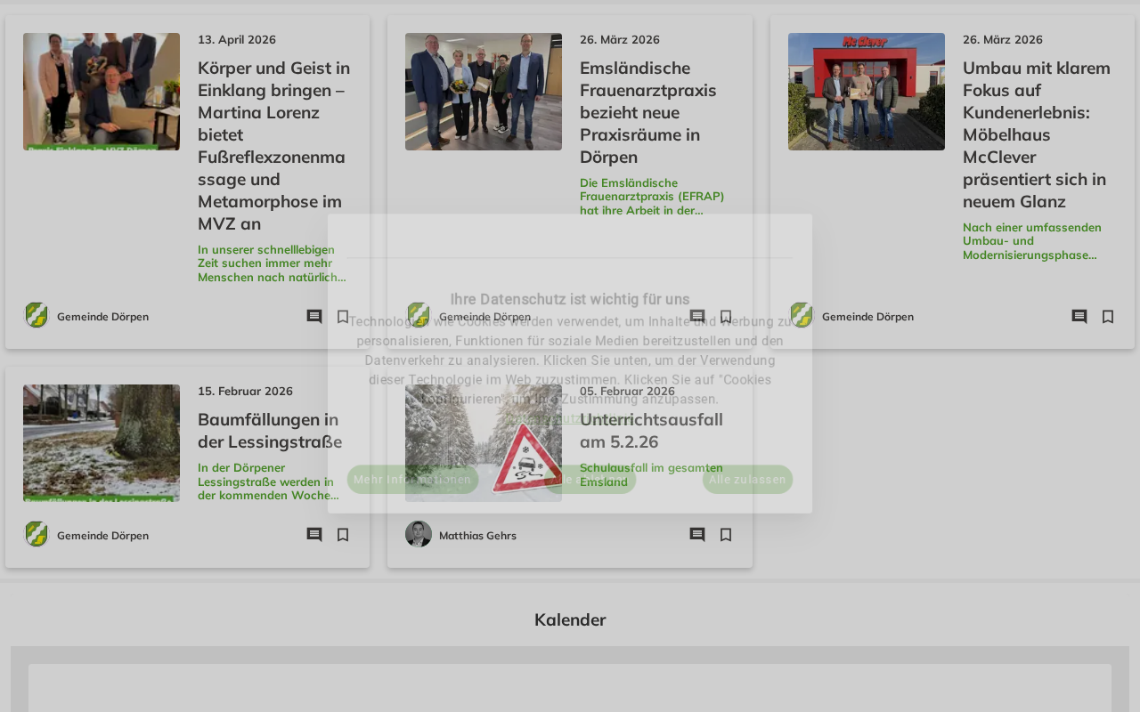Viewport: 1140px width, 712px height.
Task: Click the excerpt "In der Dörpener Lessingstraße werden"
Action: point(268,481)
